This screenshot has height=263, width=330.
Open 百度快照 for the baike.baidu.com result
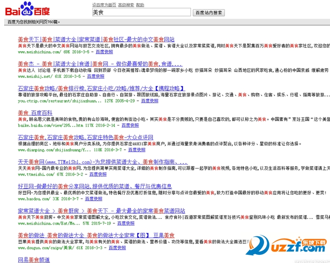[x=130, y=126]
